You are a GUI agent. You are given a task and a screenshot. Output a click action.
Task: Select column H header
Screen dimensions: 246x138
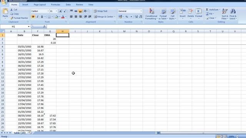pyautogui.click(x=62, y=31)
